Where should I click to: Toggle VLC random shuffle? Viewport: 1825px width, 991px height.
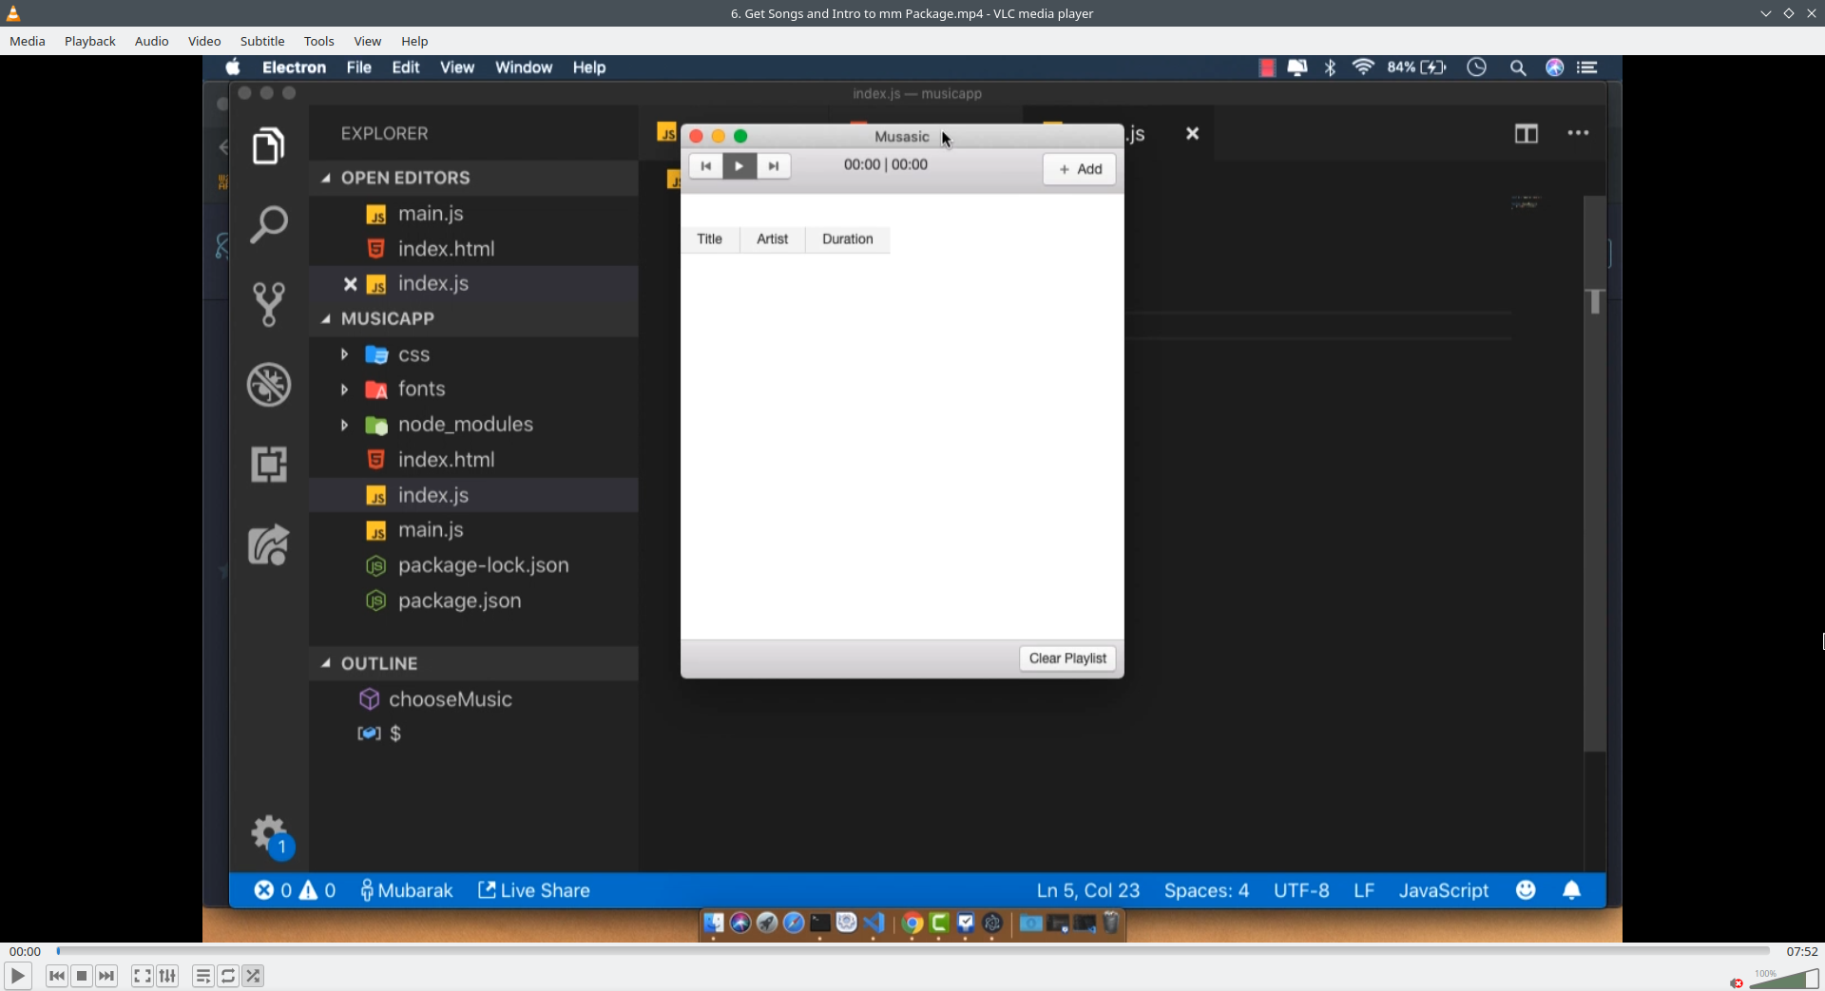(x=253, y=976)
